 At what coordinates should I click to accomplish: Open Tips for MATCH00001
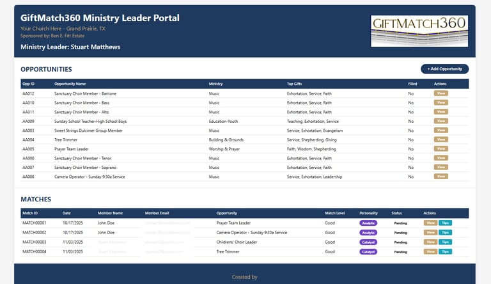tap(445, 223)
